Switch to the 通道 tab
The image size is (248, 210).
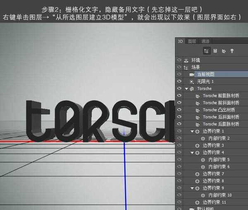(x=205, y=41)
